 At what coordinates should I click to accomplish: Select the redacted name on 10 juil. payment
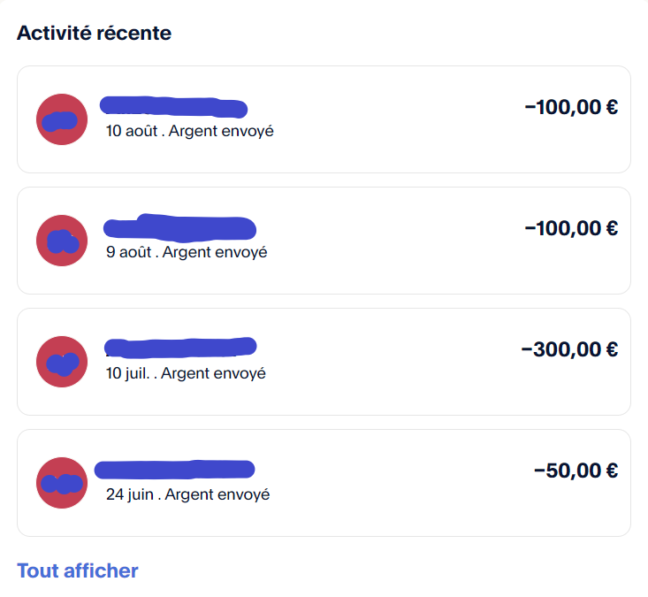coord(180,348)
